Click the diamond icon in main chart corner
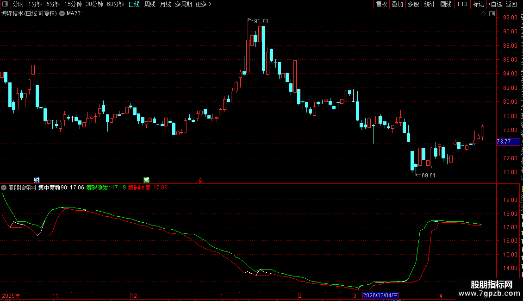Screen dimensions: 523x301 tap(483, 13)
